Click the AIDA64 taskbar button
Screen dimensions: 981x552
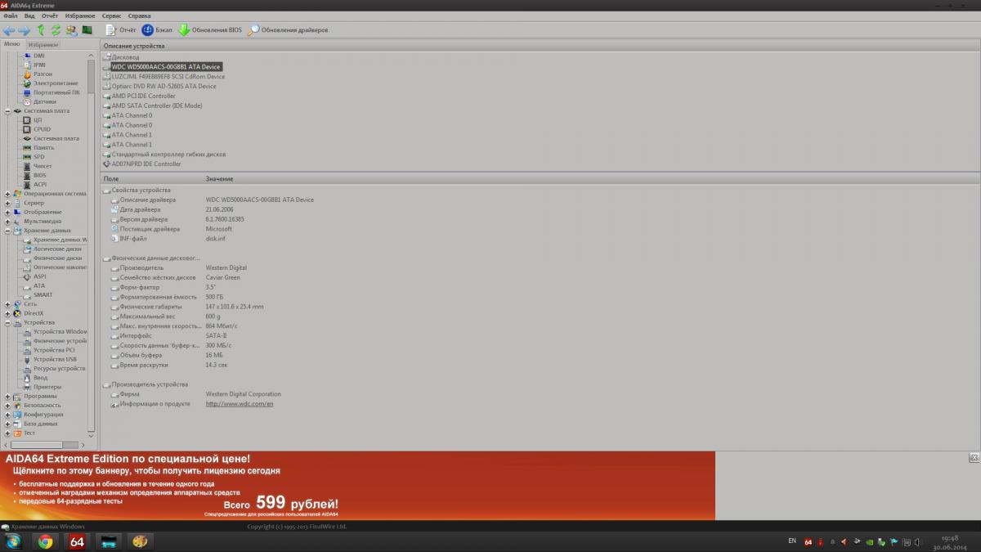click(x=77, y=541)
